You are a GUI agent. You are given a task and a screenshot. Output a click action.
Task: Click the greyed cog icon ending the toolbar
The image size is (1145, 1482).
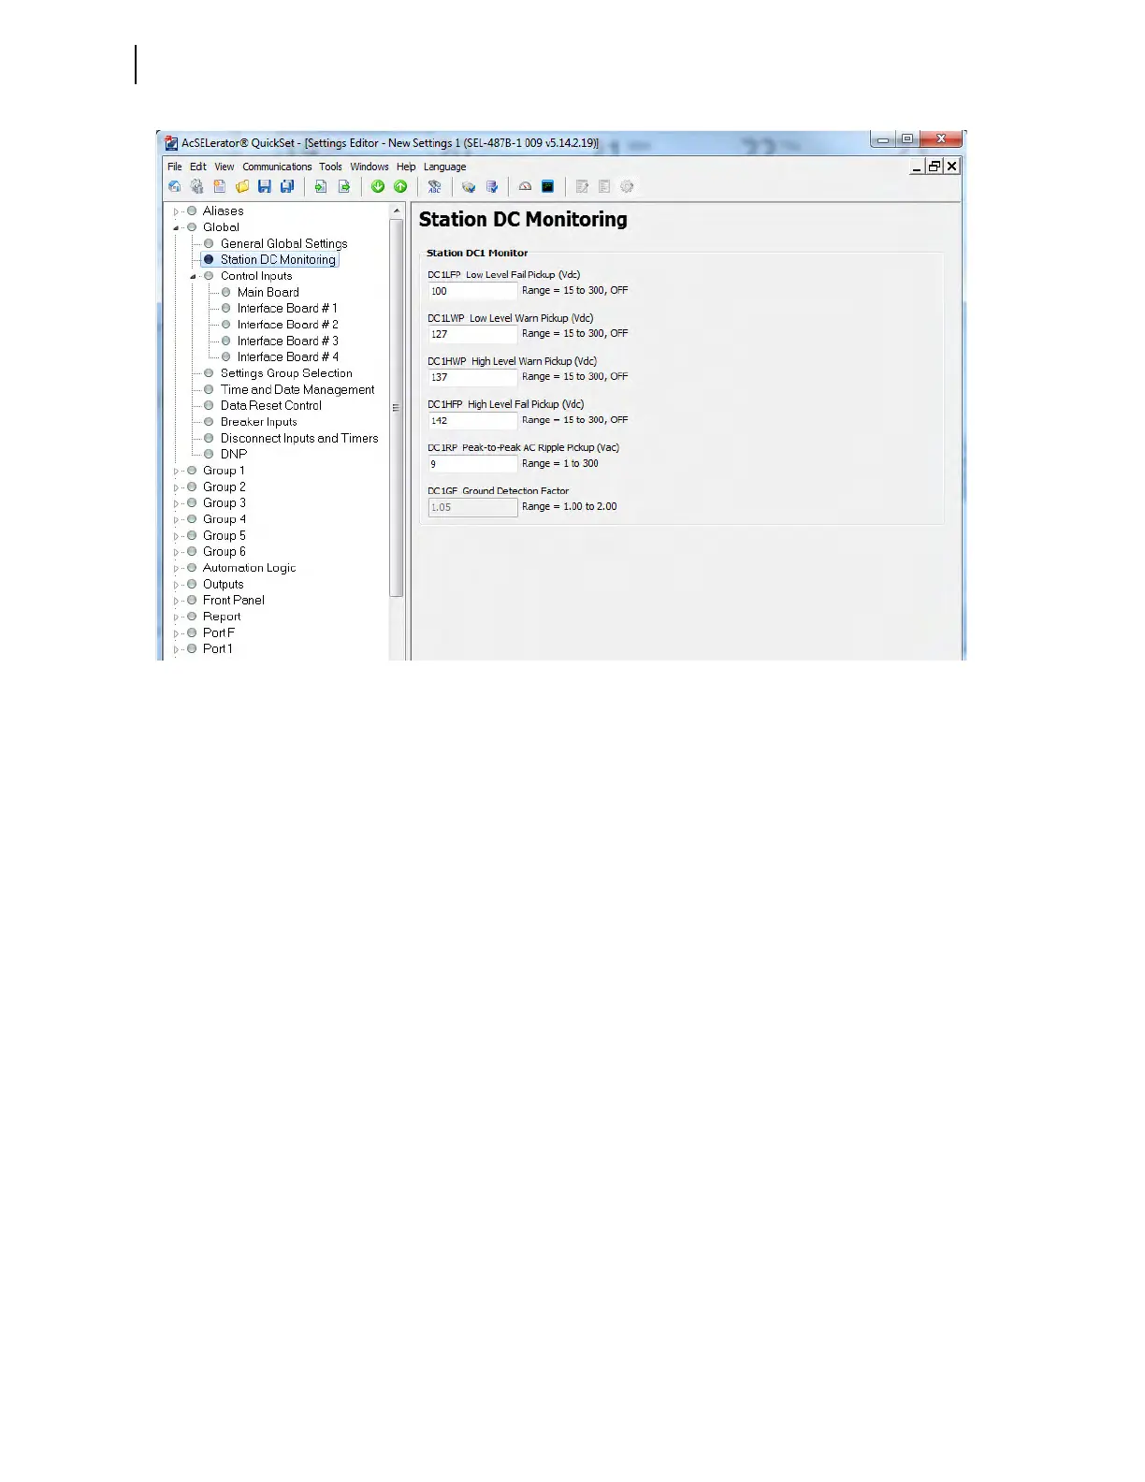tap(627, 187)
